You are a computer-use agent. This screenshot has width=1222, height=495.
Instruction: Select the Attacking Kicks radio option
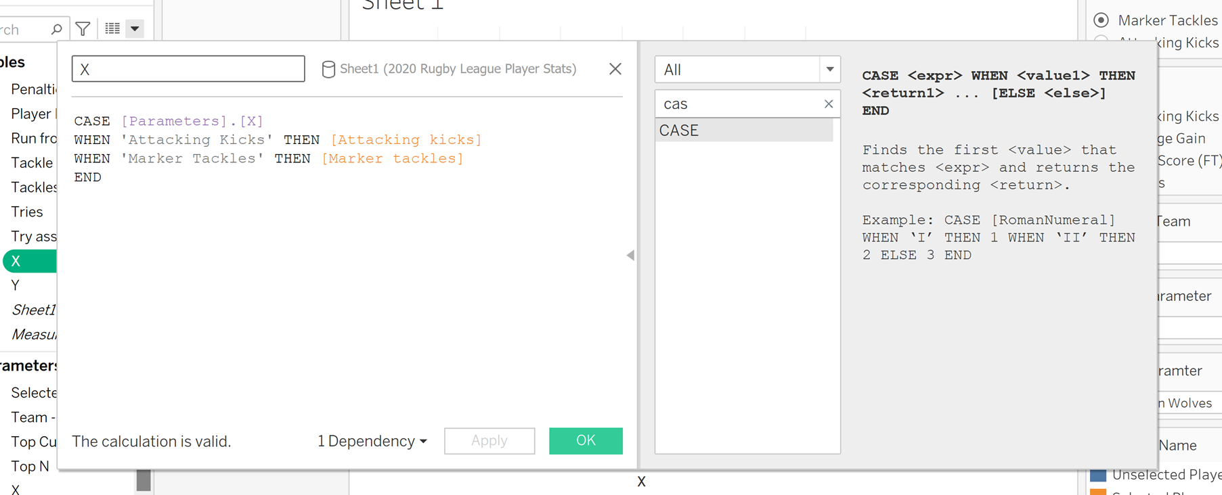click(1101, 41)
